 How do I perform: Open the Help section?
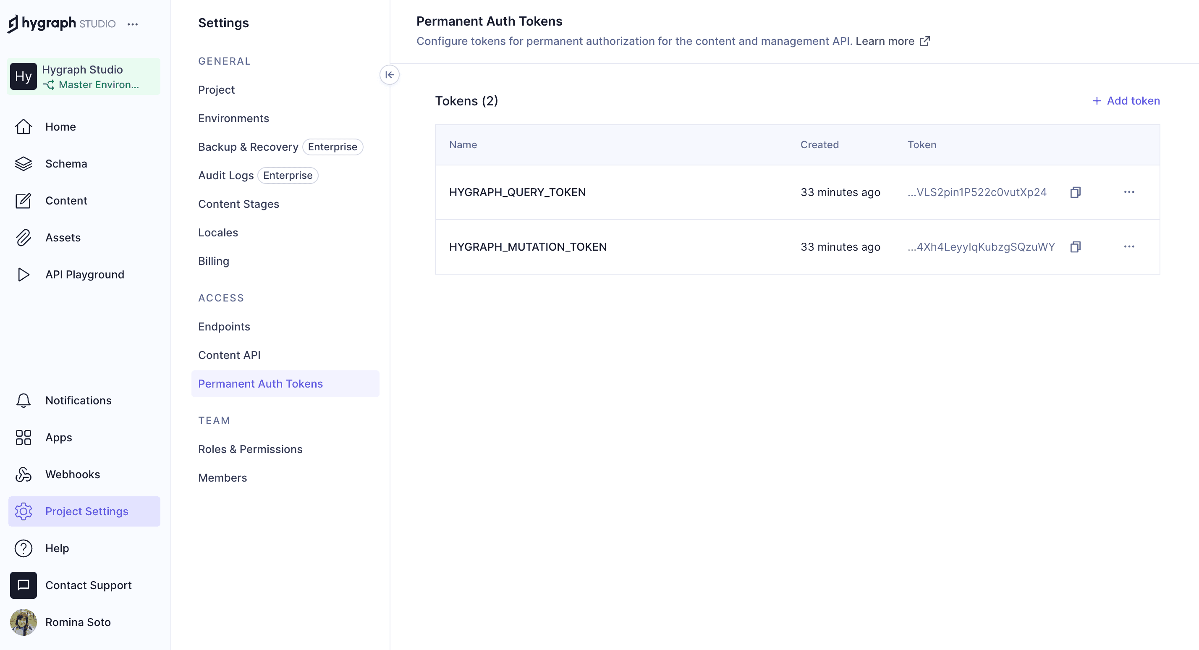coord(57,548)
